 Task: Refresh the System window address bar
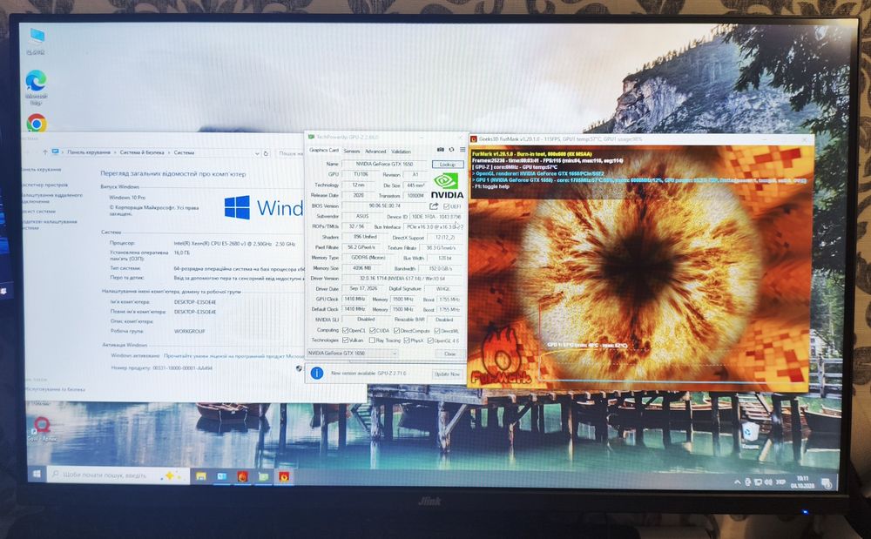pos(266,153)
